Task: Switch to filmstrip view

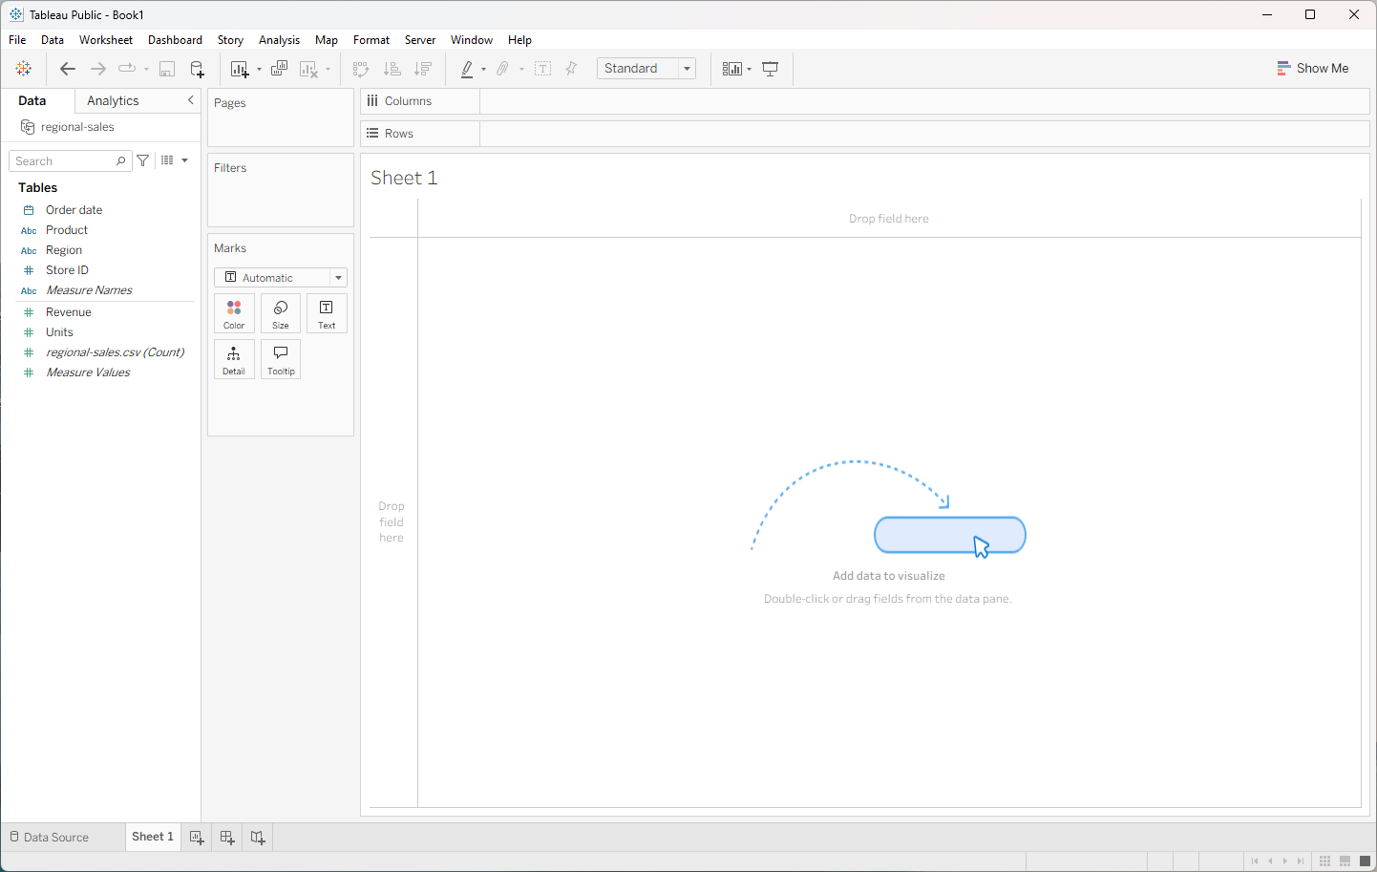Action: coord(1345,861)
